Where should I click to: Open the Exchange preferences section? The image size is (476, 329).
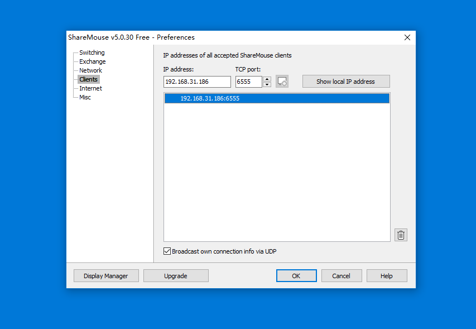[x=92, y=61]
